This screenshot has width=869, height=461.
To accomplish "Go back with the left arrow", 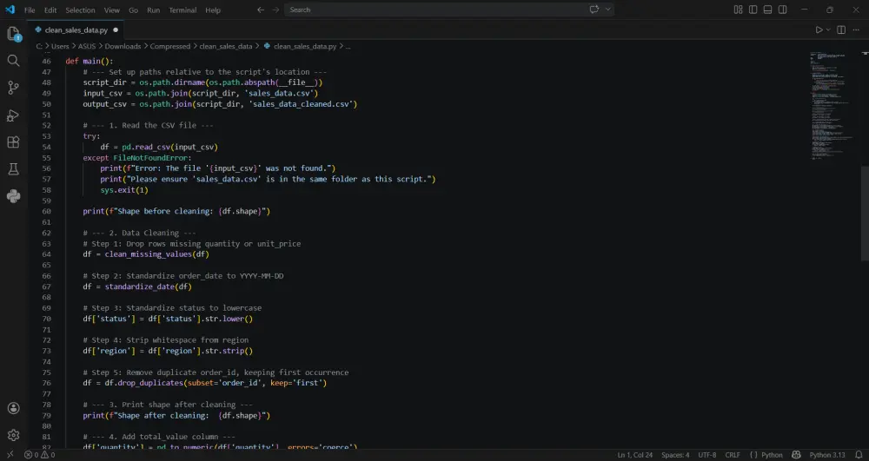I will click(261, 10).
